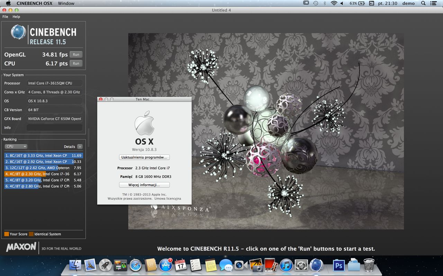The height and width of the screenshot is (276, 443).
Task: Click the OS X 10.8.3 system field
Action: coord(54,101)
